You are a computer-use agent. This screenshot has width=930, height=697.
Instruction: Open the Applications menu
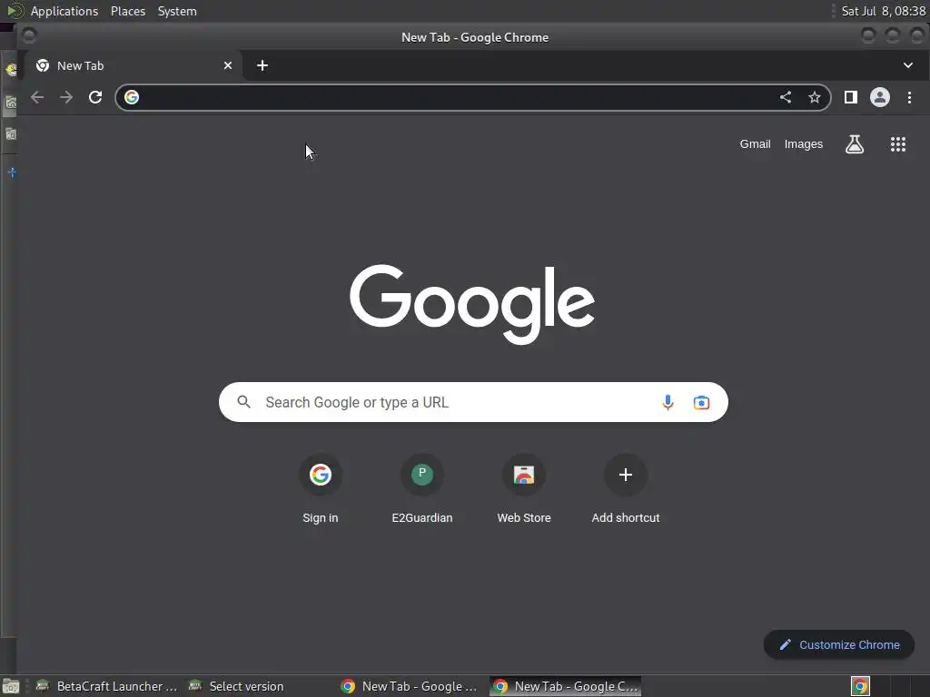click(64, 11)
